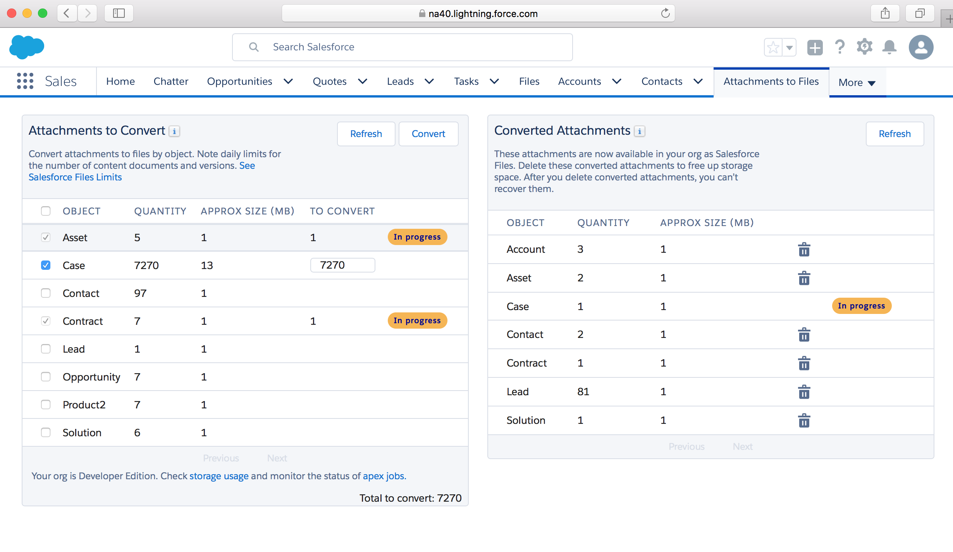Delete converted Contact attachments via trash icon
The image size is (953, 552).
click(x=804, y=334)
